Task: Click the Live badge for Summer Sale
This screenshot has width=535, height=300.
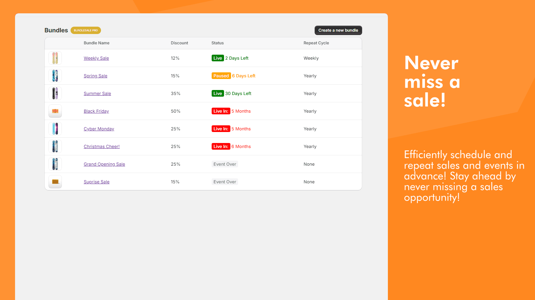Action: [218, 94]
